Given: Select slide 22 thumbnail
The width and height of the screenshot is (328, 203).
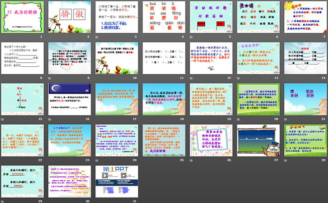Looking at the screenshot, I should pos(22,140).
